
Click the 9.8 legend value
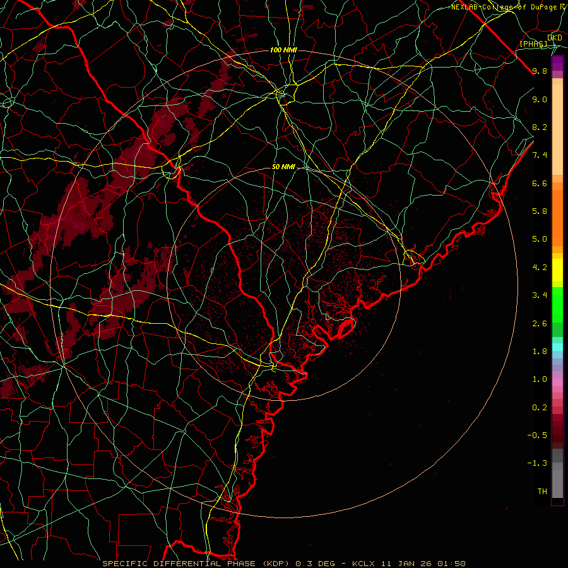[540, 71]
